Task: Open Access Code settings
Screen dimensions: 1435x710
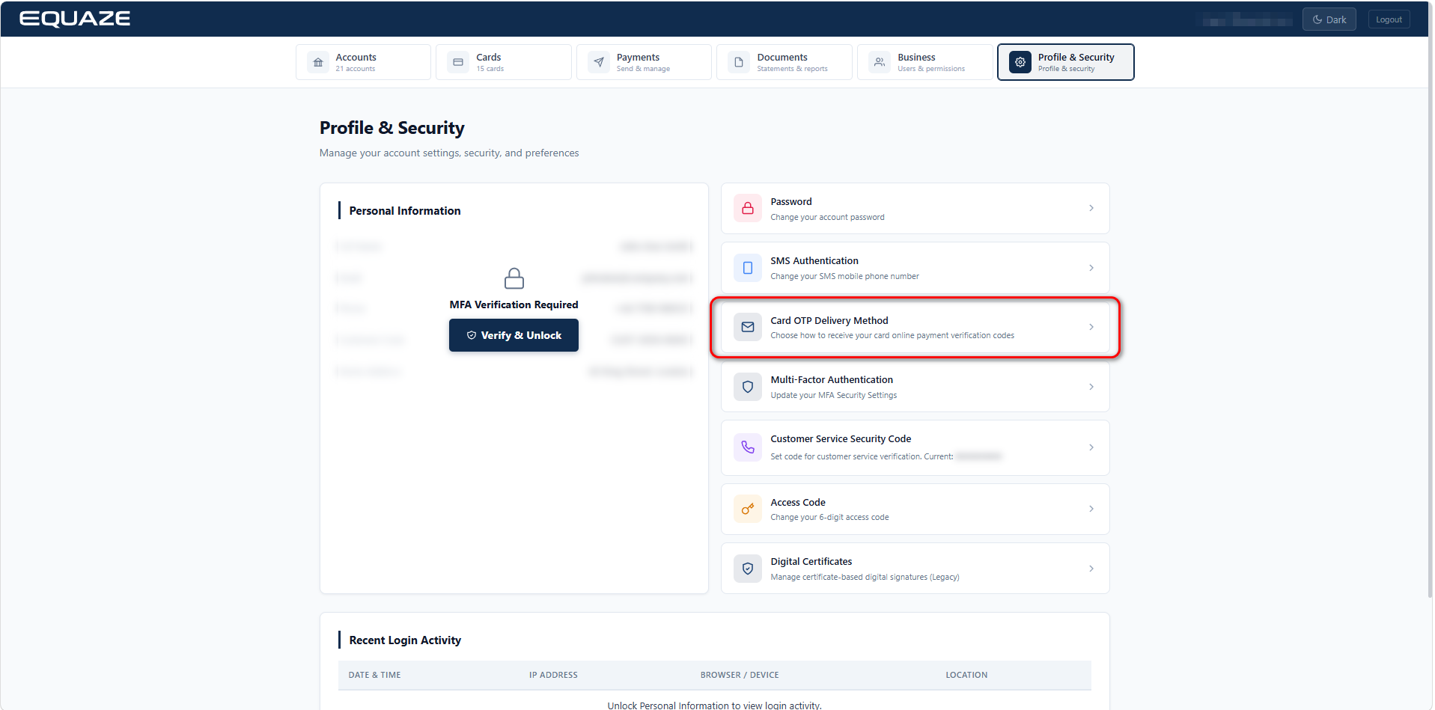Action: tap(915, 509)
